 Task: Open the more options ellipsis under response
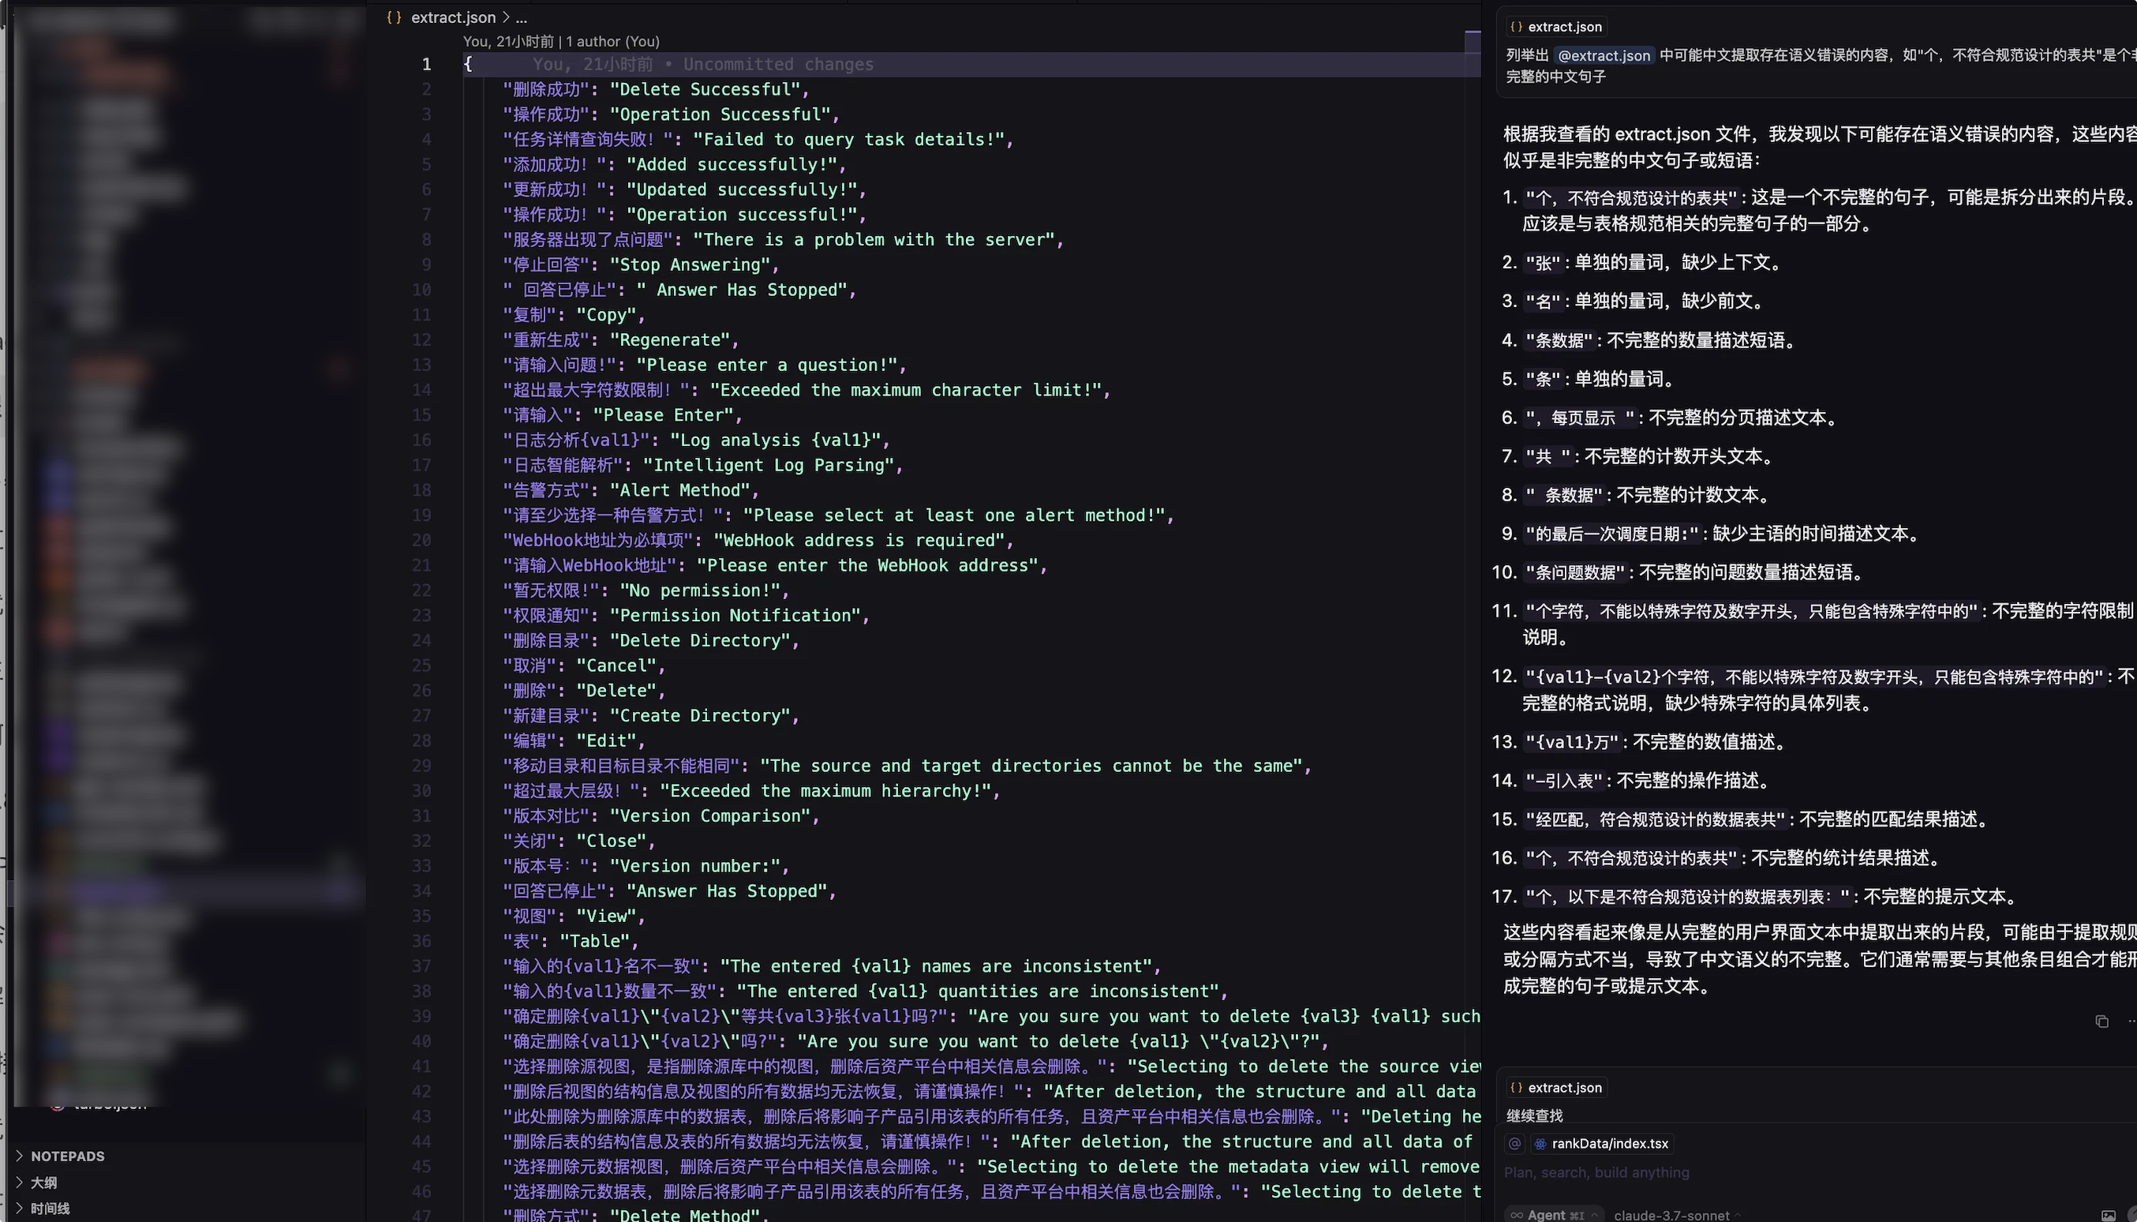coord(2131,1021)
